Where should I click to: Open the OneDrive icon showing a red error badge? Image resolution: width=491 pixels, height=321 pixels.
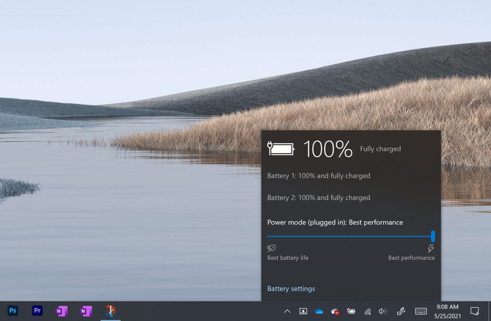pos(335,311)
